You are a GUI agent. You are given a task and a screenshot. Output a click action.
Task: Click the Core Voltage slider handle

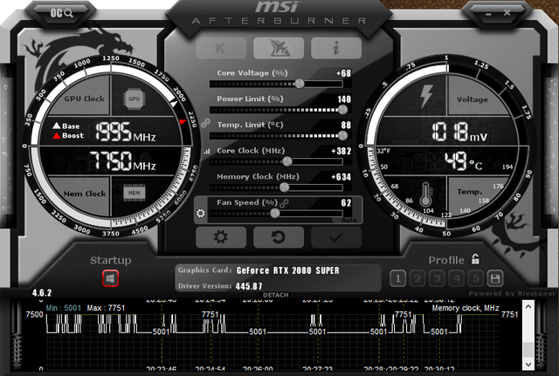[x=300, y=84]
